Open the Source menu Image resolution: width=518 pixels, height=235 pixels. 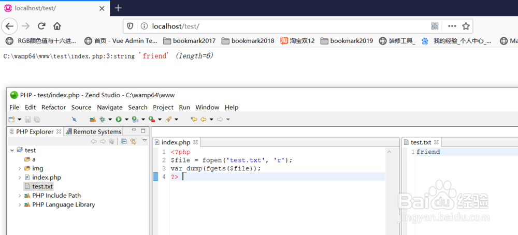pyautogui.click(x=81, y=107)
